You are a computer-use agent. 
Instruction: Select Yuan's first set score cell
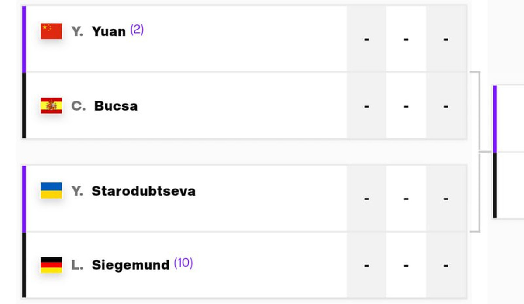(366, 39)
